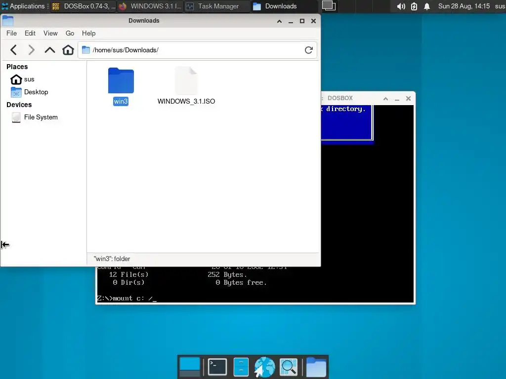
Task: Click the Devices heading in sidebar
Action: pos(19,105)
